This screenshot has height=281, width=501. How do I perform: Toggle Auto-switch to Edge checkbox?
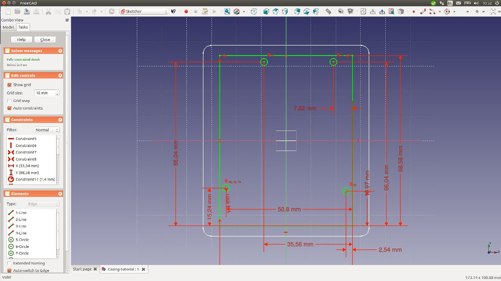(10, 270)
